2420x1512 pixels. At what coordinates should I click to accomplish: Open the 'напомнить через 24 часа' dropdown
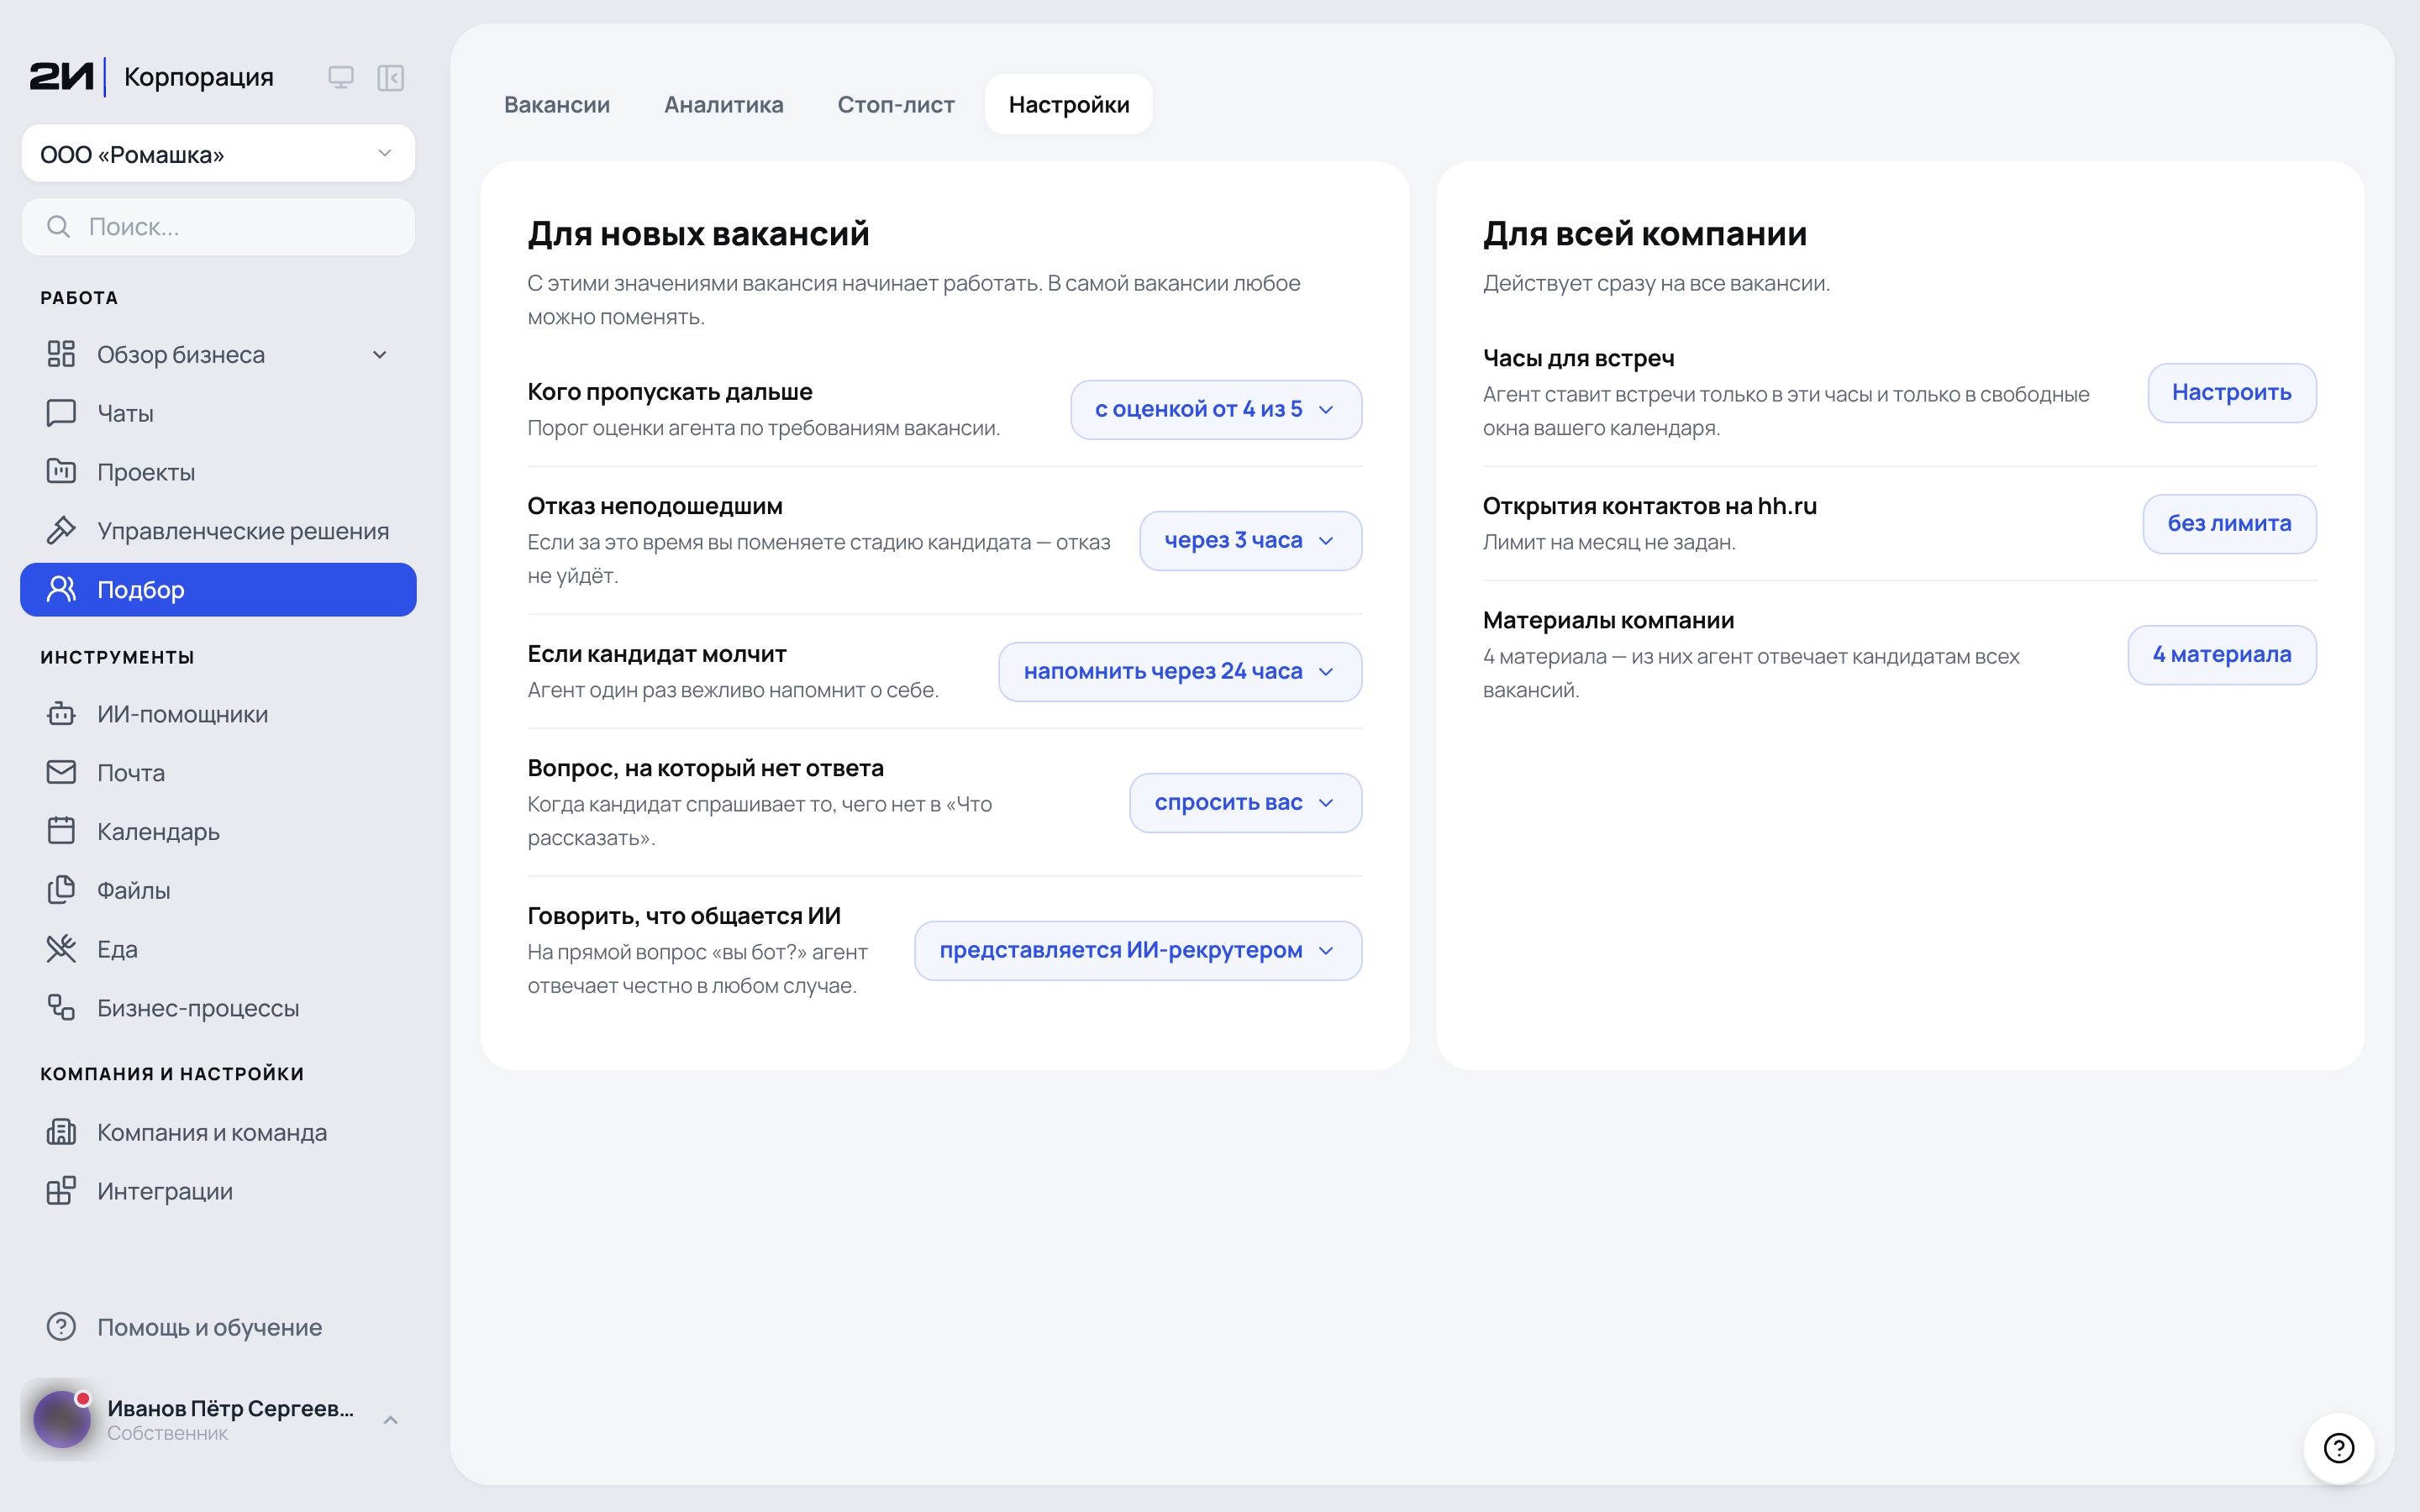pos(1180,671)
